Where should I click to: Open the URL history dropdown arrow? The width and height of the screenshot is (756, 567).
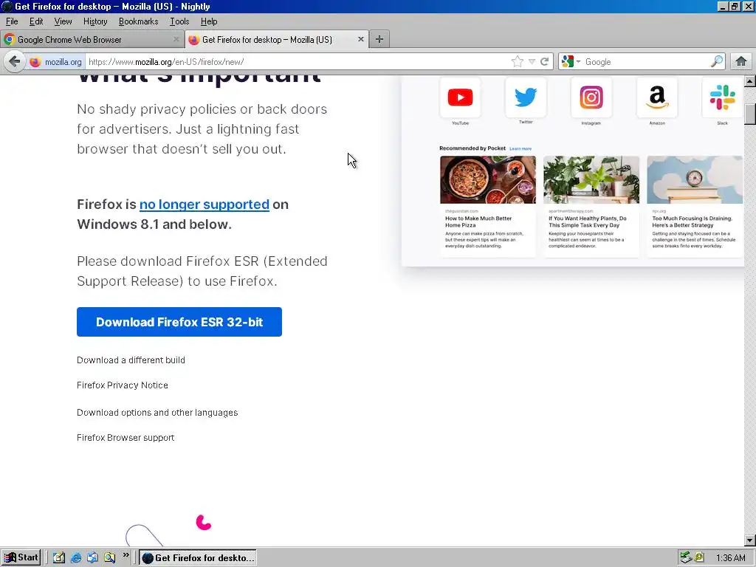532,62
